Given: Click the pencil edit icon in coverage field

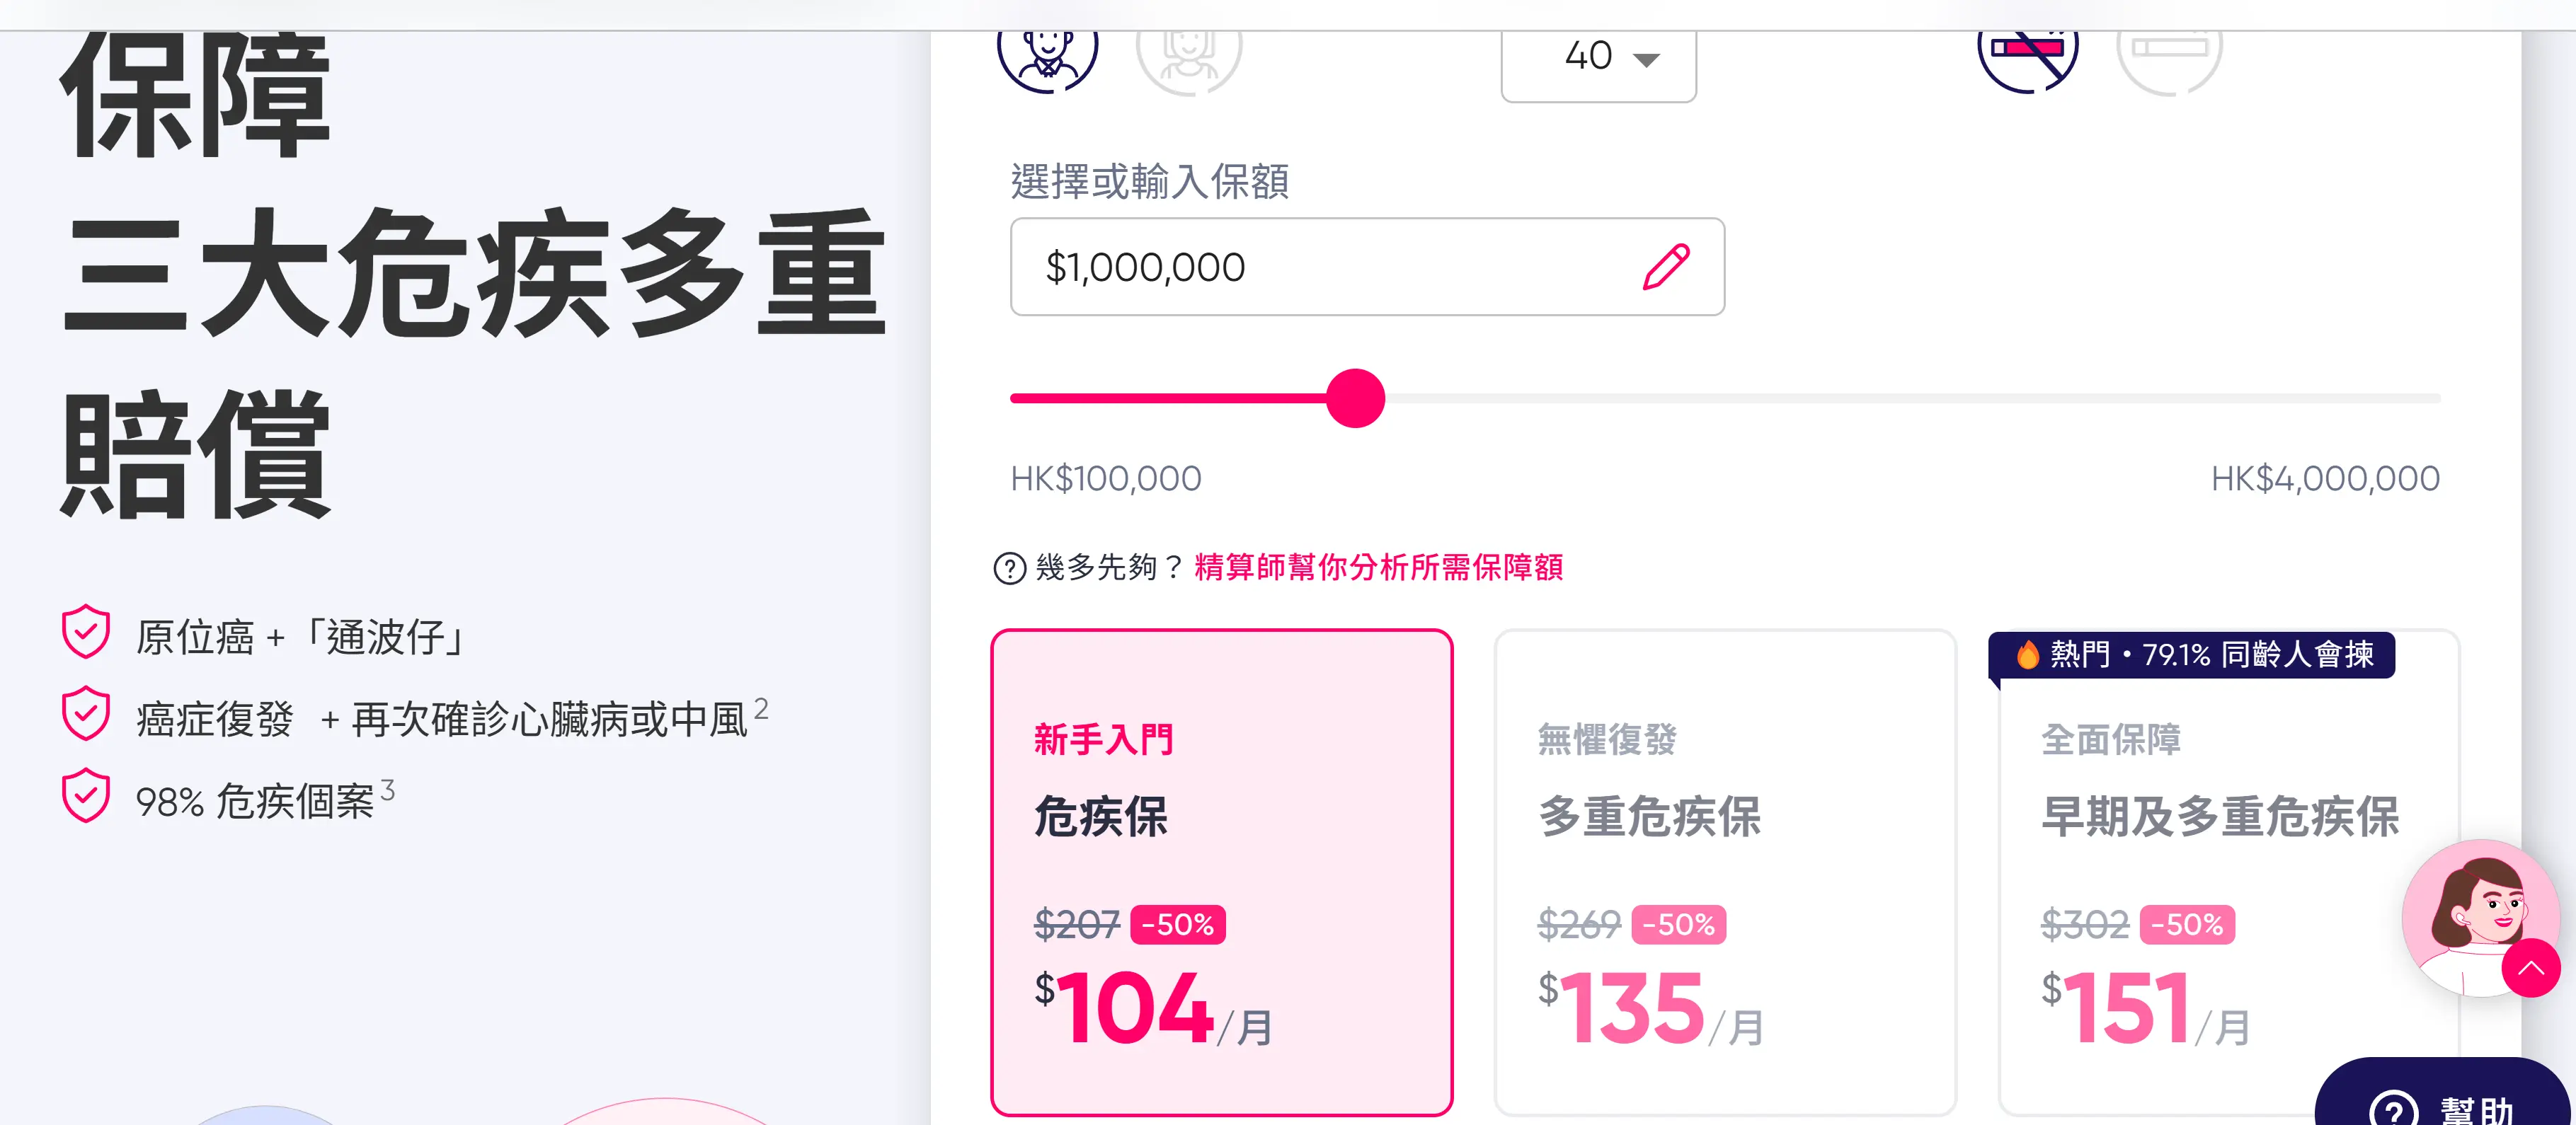Looking at the screenshot, I should 1666,267.
